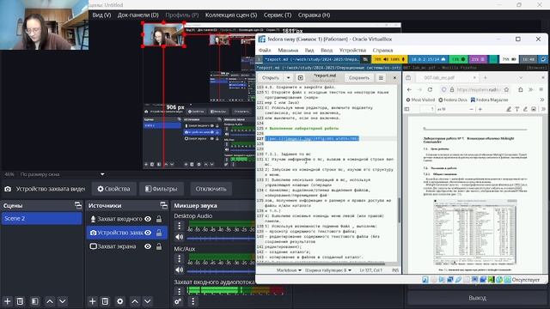Expand Firefox tab list chevron
This screenshot has height=309, width=550.
521,77
